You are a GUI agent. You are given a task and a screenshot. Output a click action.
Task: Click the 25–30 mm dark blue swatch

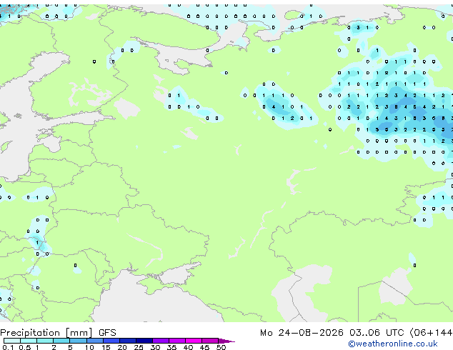[x=144, y=341]
